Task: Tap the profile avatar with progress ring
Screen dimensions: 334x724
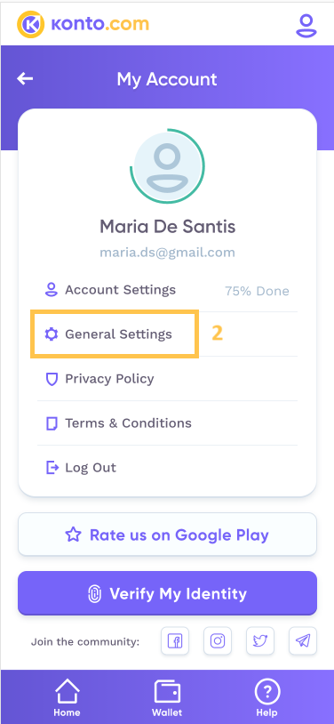Action: pos(167,166)
